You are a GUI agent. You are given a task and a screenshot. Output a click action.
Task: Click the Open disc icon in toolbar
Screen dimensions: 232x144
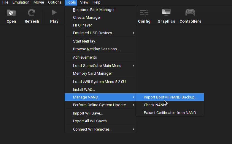click(x=11, y=13)
